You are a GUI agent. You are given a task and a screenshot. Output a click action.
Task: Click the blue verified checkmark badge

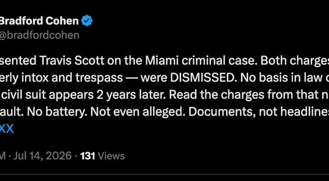[x=87, y=21]
